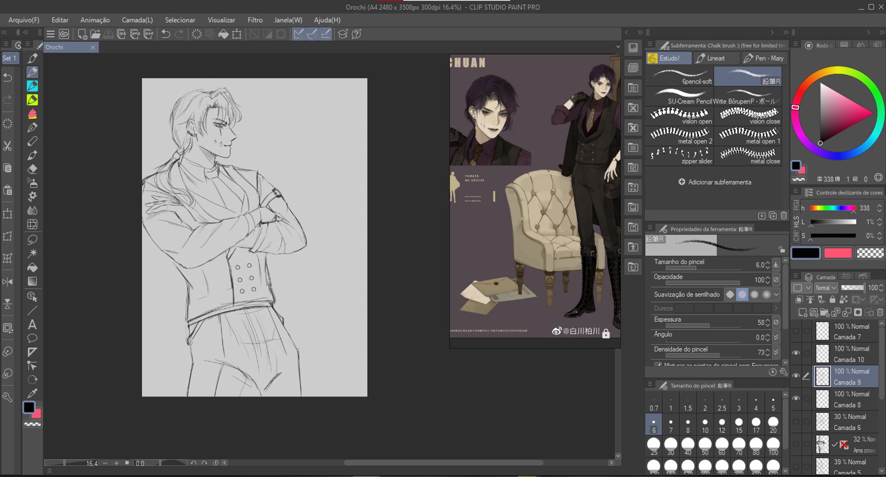Open Camada(L) menu
The image size is (886, 477).
tap(137, 20)
